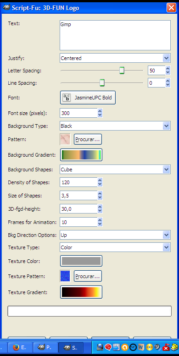Increase Letter Spacing with up arrow
The image size is (179, 356).
(x=168, y=69)
